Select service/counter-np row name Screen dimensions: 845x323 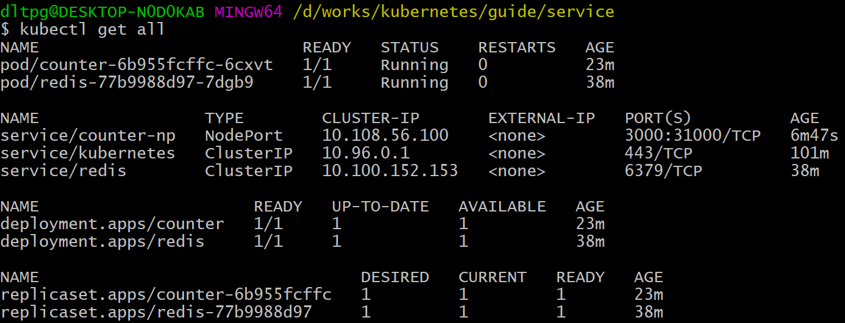coord(88,135)
